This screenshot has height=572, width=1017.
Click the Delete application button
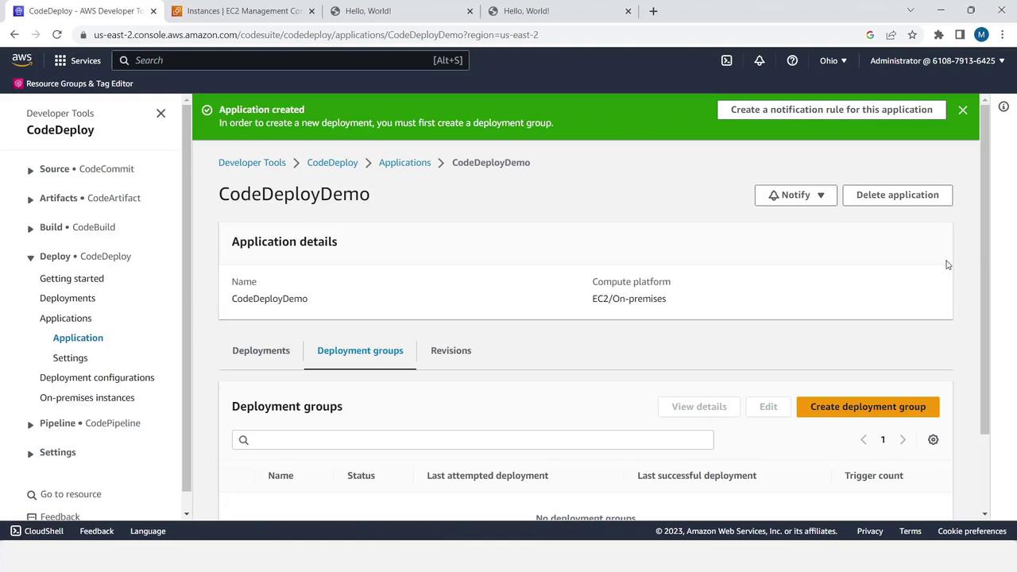[x=897, y=195]
